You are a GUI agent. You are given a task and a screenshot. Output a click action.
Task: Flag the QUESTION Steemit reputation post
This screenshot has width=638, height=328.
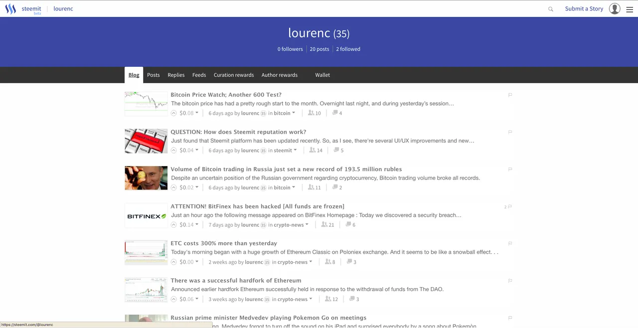(x=510, y=132)
